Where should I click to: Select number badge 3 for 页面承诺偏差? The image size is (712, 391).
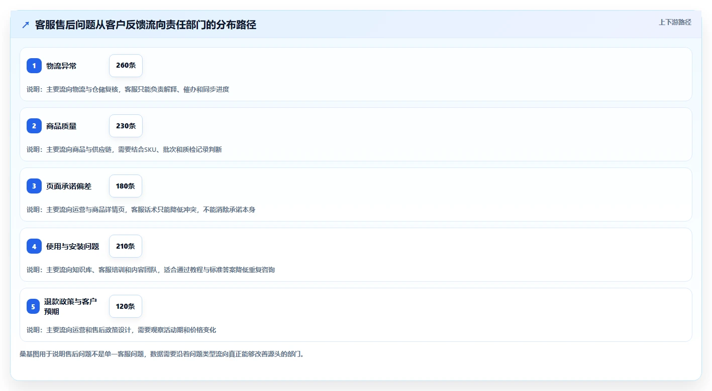click(x=34, y=186)
